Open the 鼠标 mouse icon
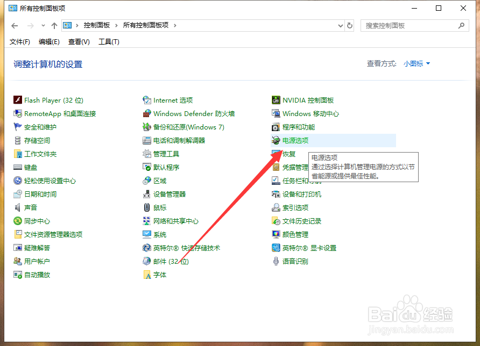Image resolution: width=480 pixels, height=346 pixels. point(147,207)
